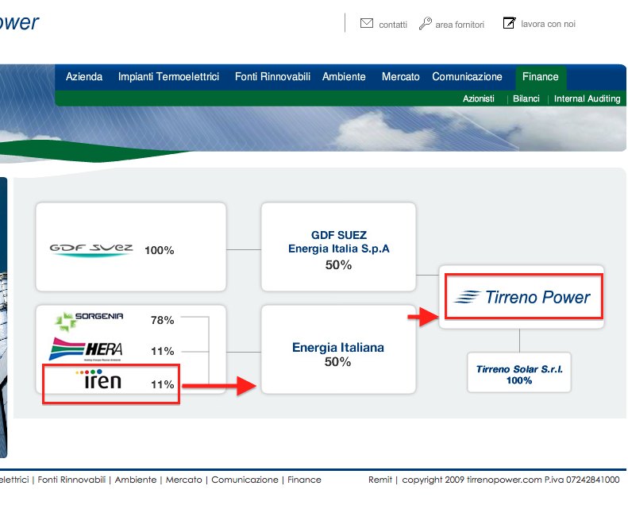Open the Azionisti submenu link
Viewport: 628px width, 505px height.
click(479, 99)
